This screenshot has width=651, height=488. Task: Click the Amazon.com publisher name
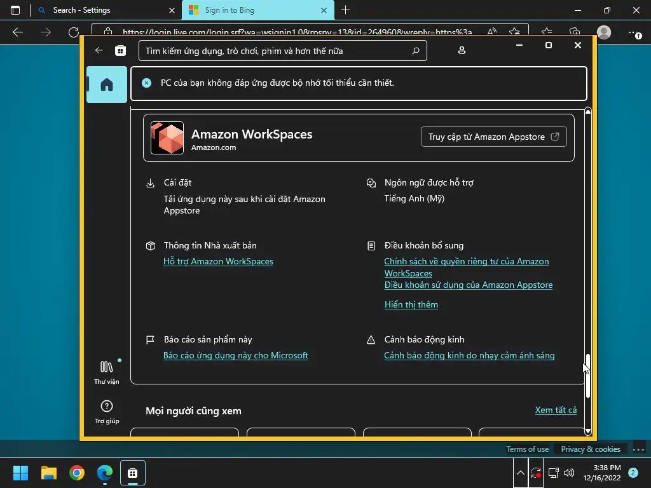coord(214,147)
